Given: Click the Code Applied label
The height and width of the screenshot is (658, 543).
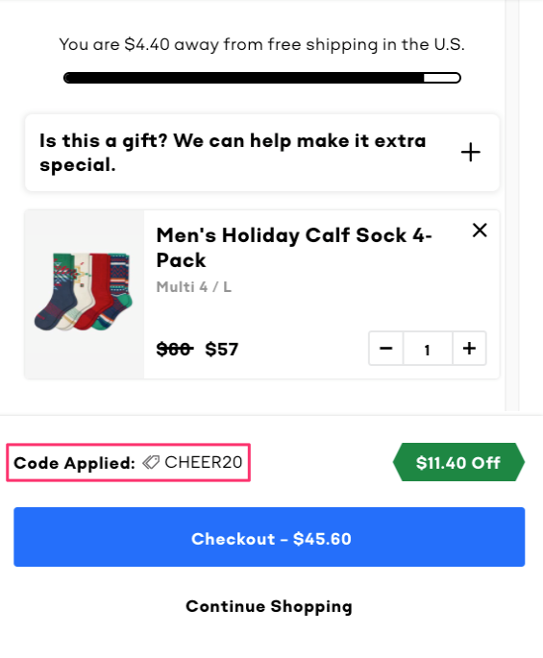Looking at the screenshot, I should [74, 463].
